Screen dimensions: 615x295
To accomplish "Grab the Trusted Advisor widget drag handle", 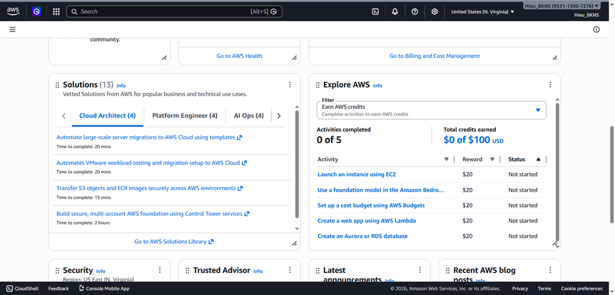I will [x=188, y=270].
